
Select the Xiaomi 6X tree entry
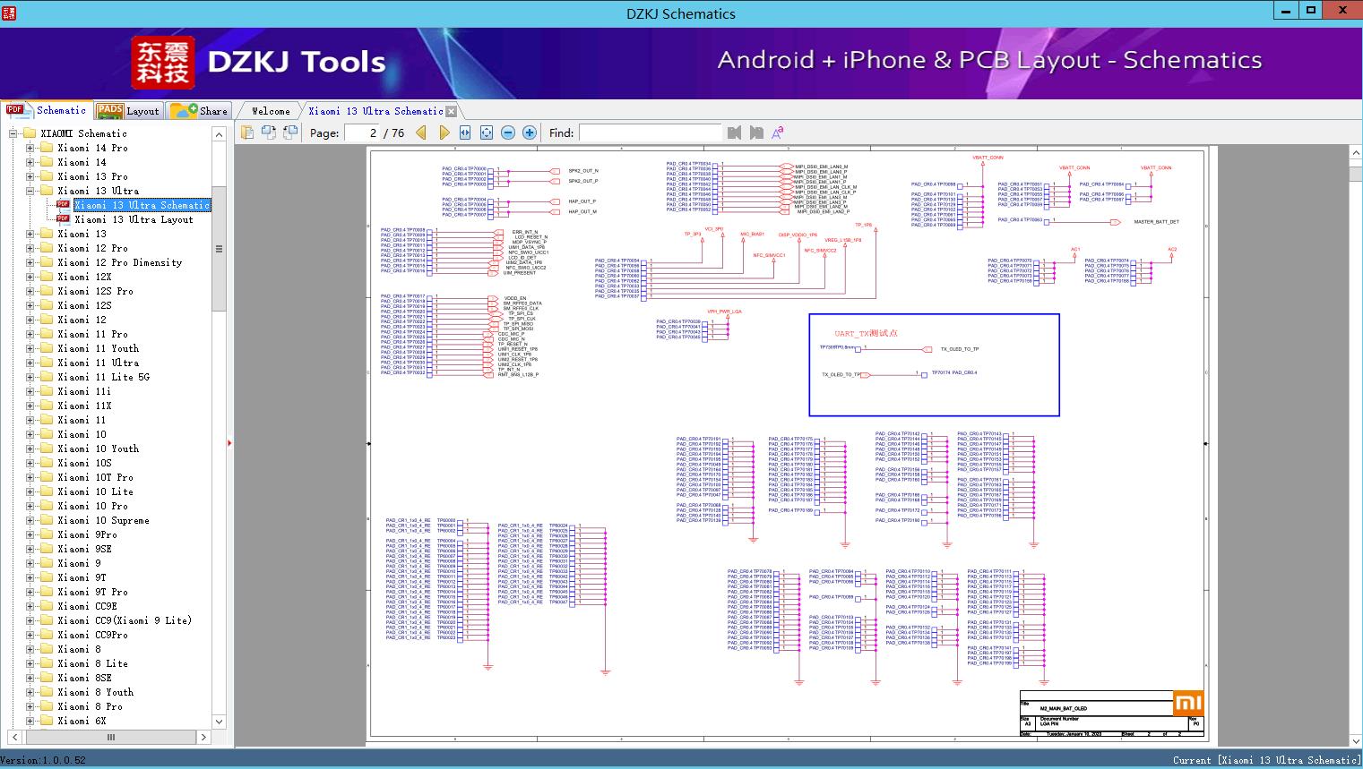click(82, 721)
